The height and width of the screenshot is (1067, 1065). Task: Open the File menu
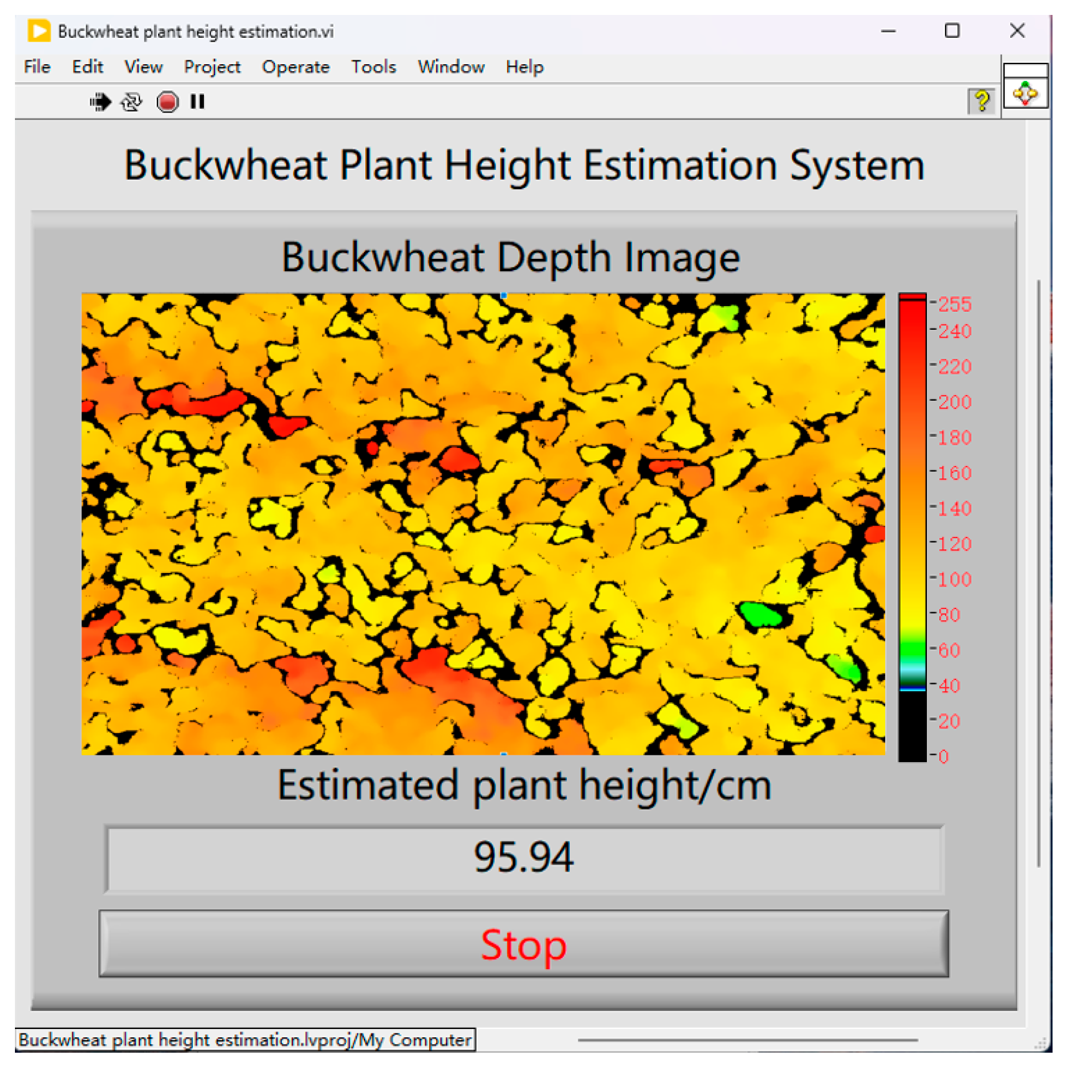pos(37,67)
